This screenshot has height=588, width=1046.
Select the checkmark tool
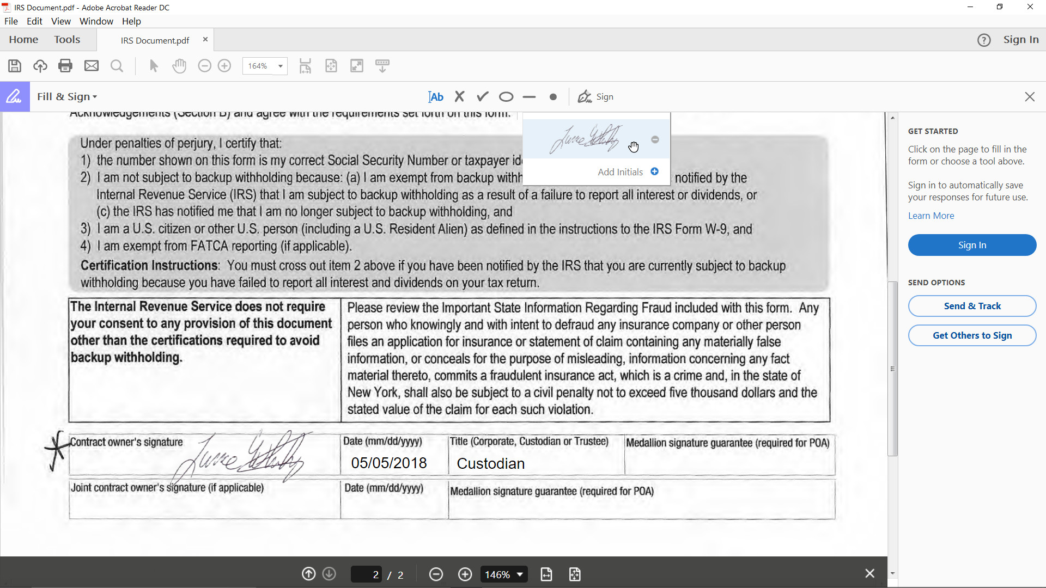pos(482,97)
